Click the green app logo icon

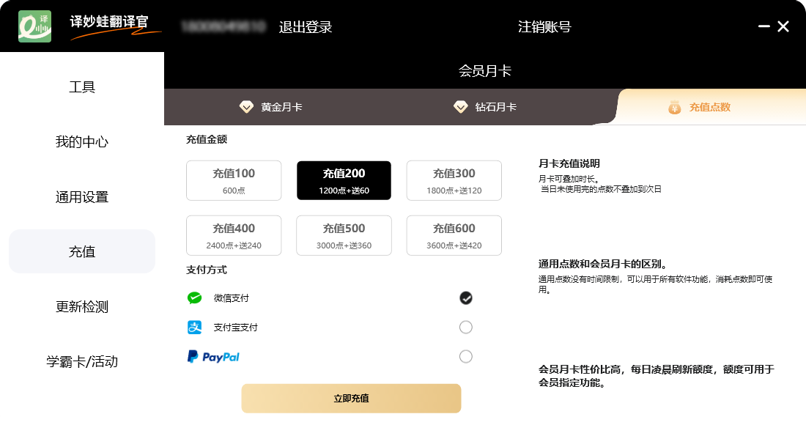tap(35, 26)
